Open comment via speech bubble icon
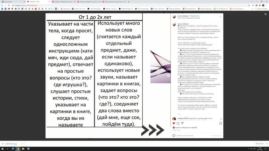Viewport: 269px width, 151px height. tap(178, 123)
